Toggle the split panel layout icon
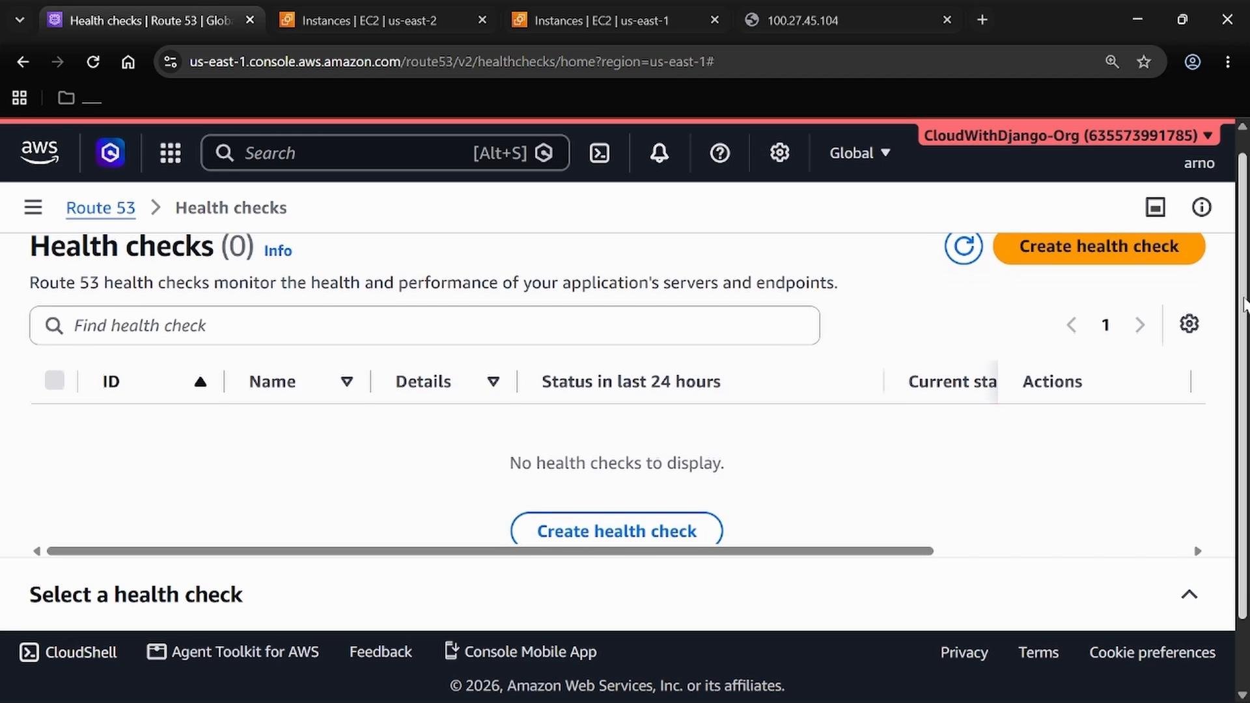 pos(1156,208)
